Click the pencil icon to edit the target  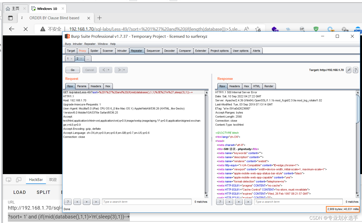[x=349, y=70]
